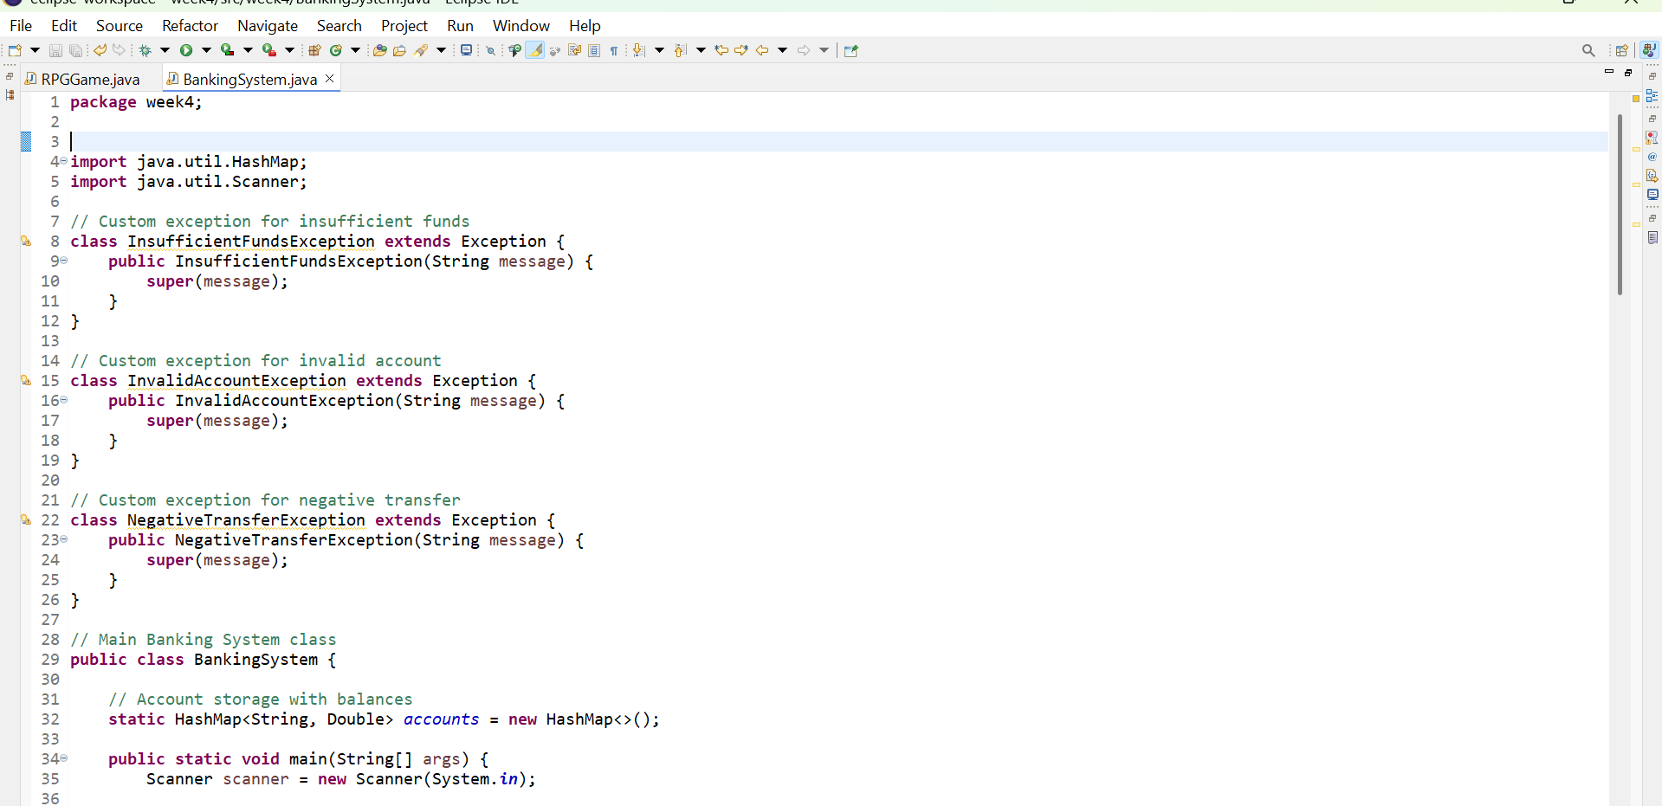Screen dimensions: 1662x806
Task: Jump to Last Edit Location
Action: pyautogui.click(x=721, y=51)
